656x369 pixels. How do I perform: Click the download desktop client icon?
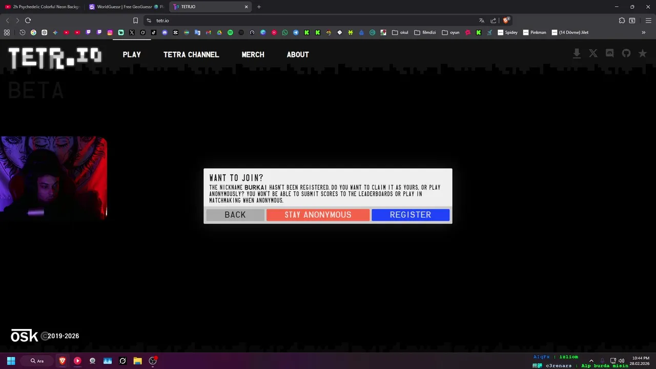[577, 53]
